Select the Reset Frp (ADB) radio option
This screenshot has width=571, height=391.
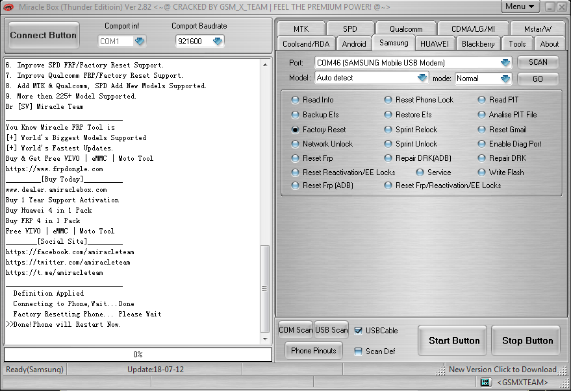coord(296,185)
